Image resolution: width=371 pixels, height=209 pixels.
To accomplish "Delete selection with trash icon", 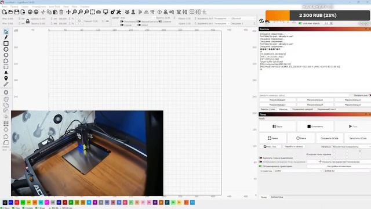I will point(61,12).
